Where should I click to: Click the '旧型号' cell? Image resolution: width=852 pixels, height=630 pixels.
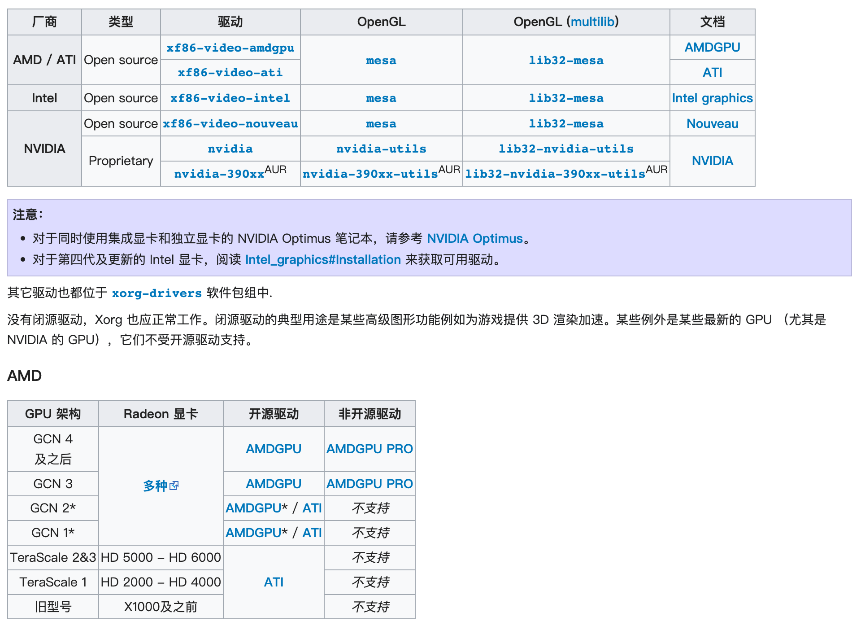click(53, 607)
